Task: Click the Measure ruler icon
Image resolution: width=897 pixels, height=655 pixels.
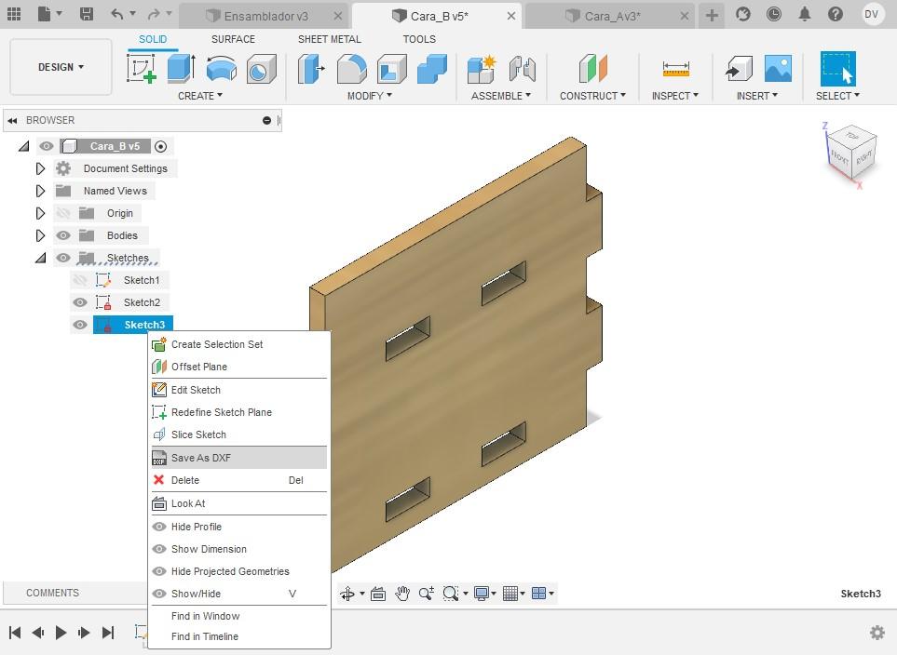Action: click(675, 69)
